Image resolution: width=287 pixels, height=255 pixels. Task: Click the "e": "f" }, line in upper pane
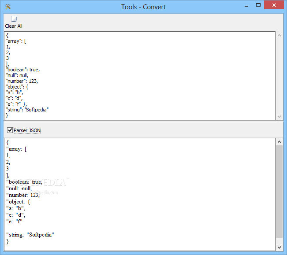coord(16,104)
